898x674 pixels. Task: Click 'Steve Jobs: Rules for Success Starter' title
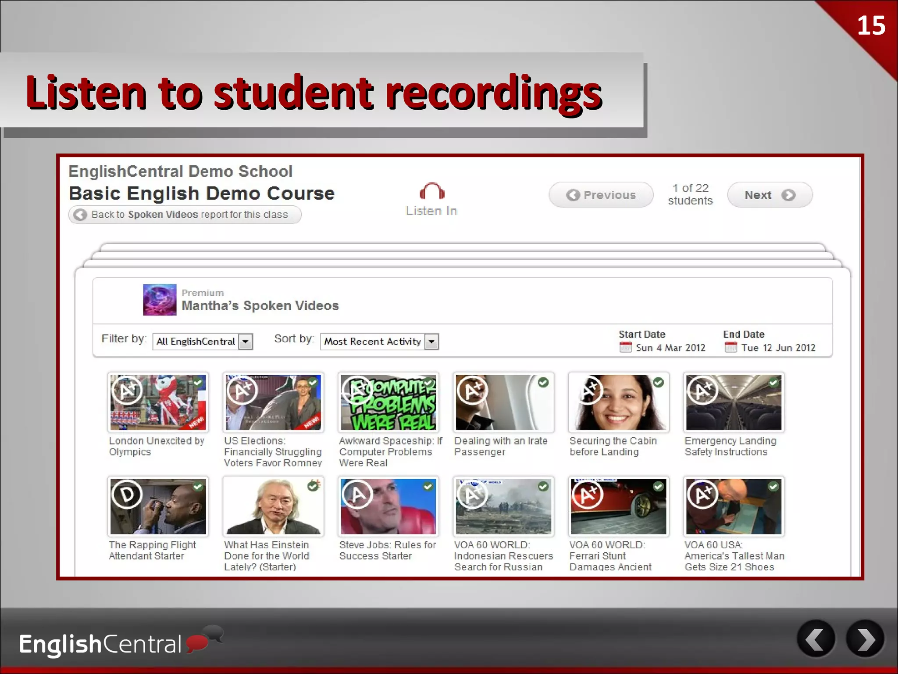(388, 550)
